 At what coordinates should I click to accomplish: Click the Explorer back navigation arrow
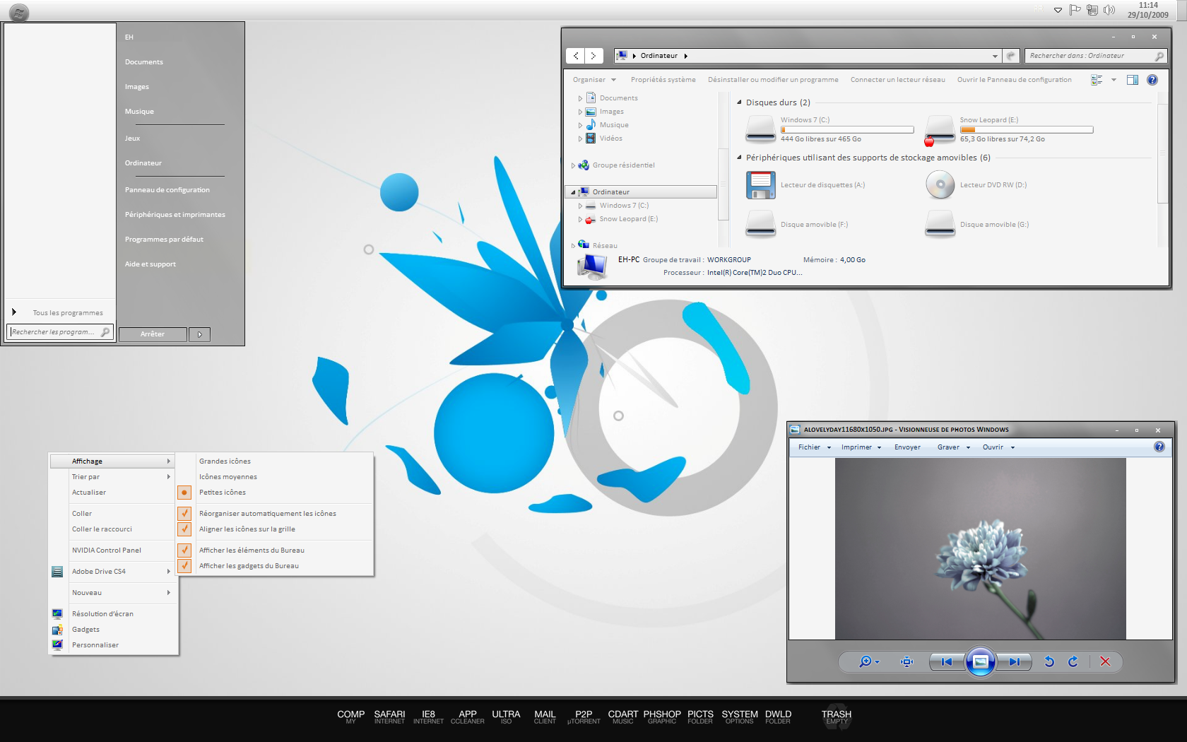click(x=576, y=56)
